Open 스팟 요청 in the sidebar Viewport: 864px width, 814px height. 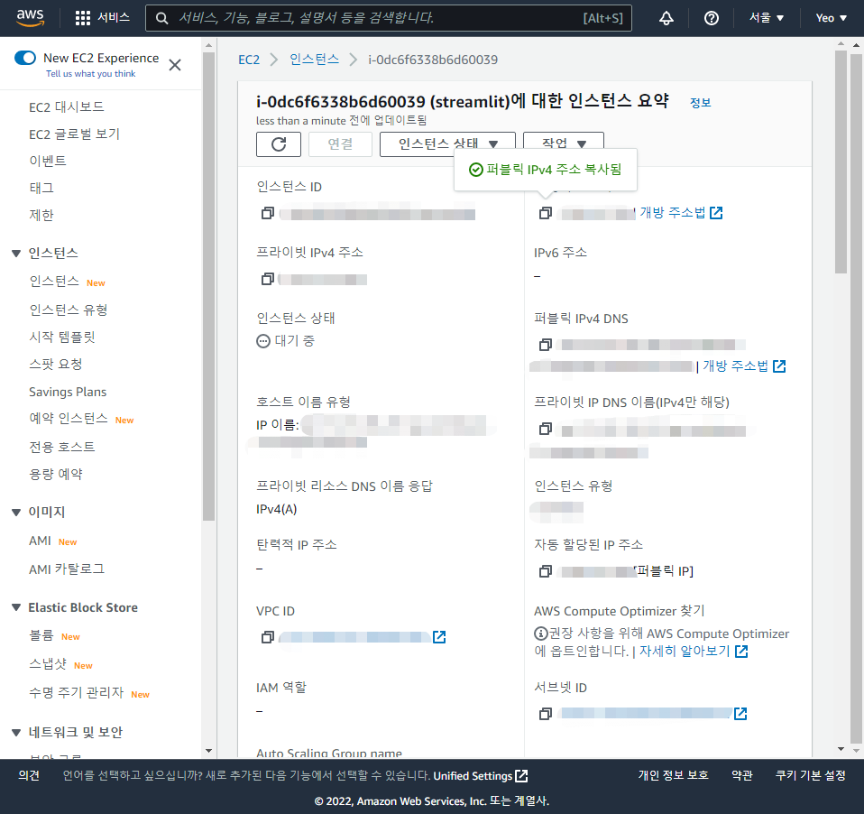point(56,364)
